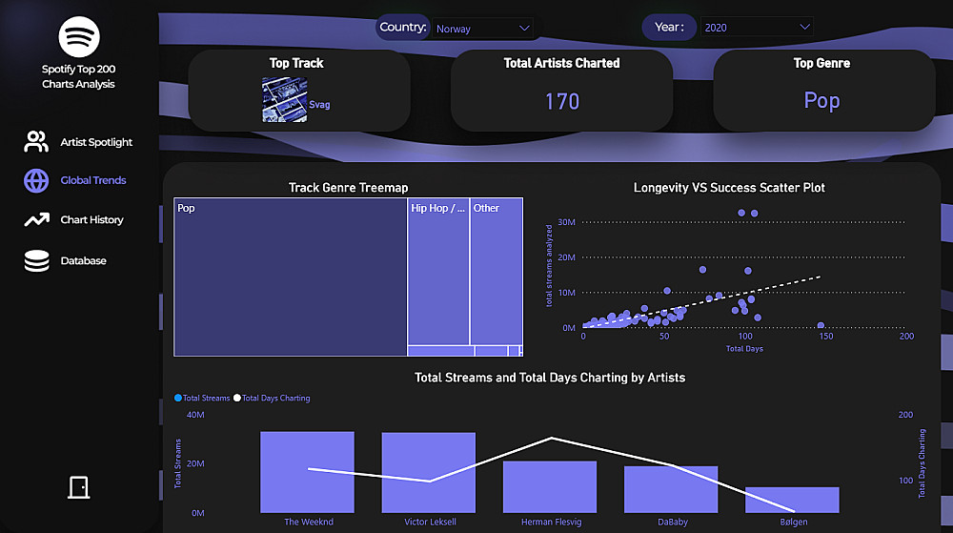Click Victor Leksell axis label
Image resolution: width=953 pixels, height=533 pixels.
coord(430,523)
